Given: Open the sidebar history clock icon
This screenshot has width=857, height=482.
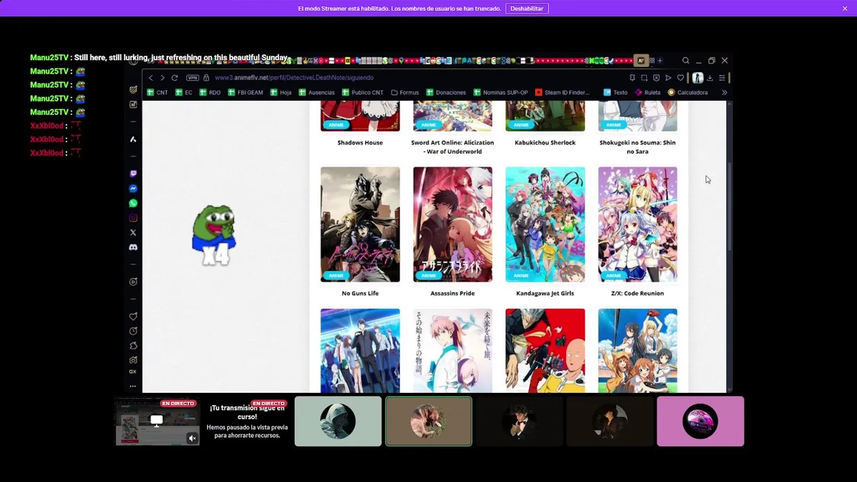Looking at the screenshot, I should 133,331.
